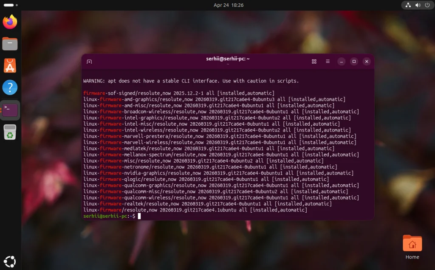This screenshot has height=270, width=435.
Task: Click the Activities workspace indicator pill
Action: tap(8, 5)
